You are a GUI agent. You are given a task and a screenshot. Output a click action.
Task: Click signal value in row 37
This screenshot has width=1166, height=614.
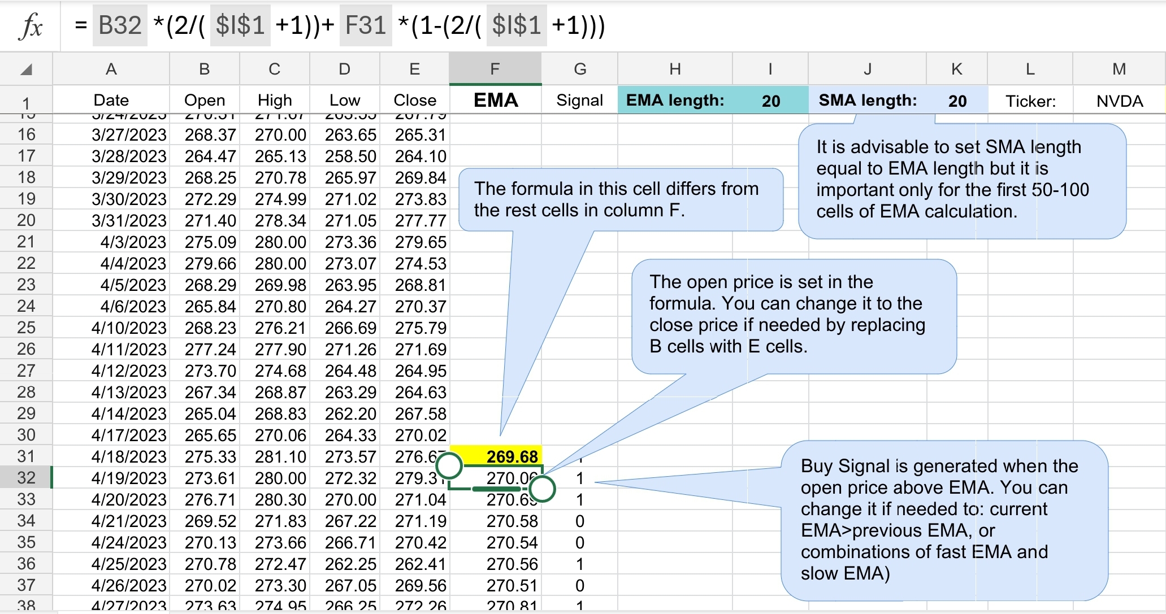(580, 585)
